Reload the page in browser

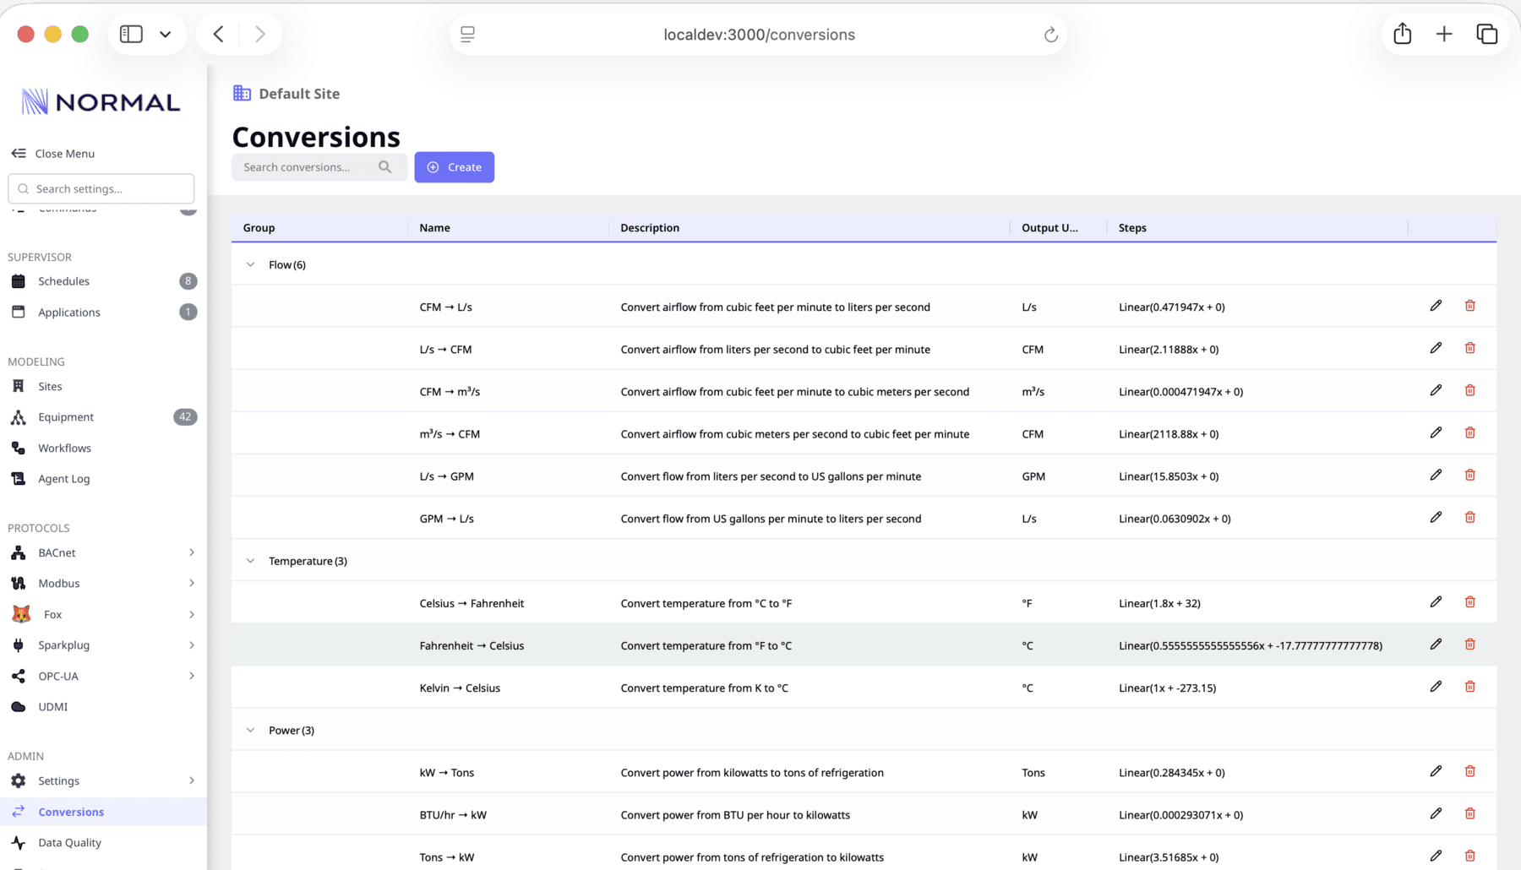click(1050, 35)
